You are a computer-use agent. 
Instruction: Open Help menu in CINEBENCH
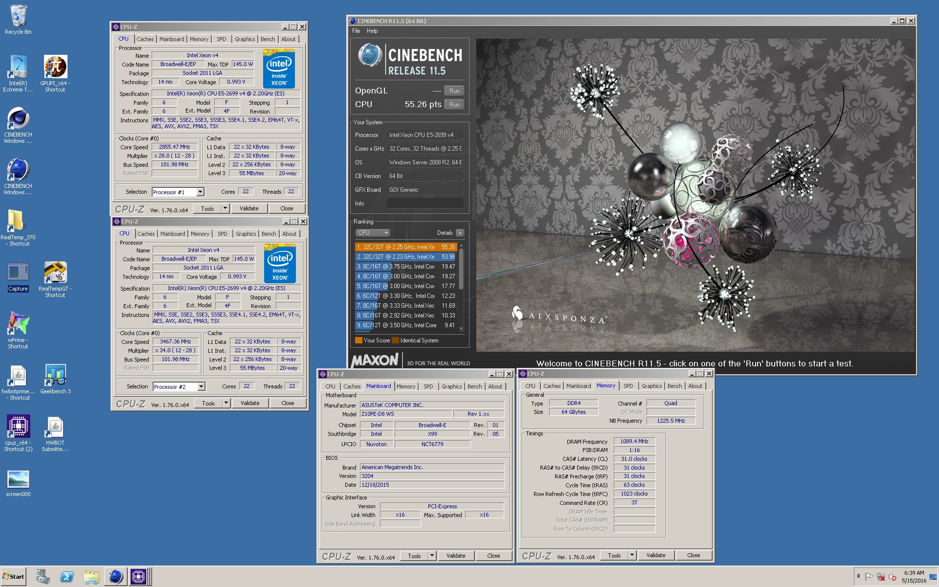coord(372,31)
